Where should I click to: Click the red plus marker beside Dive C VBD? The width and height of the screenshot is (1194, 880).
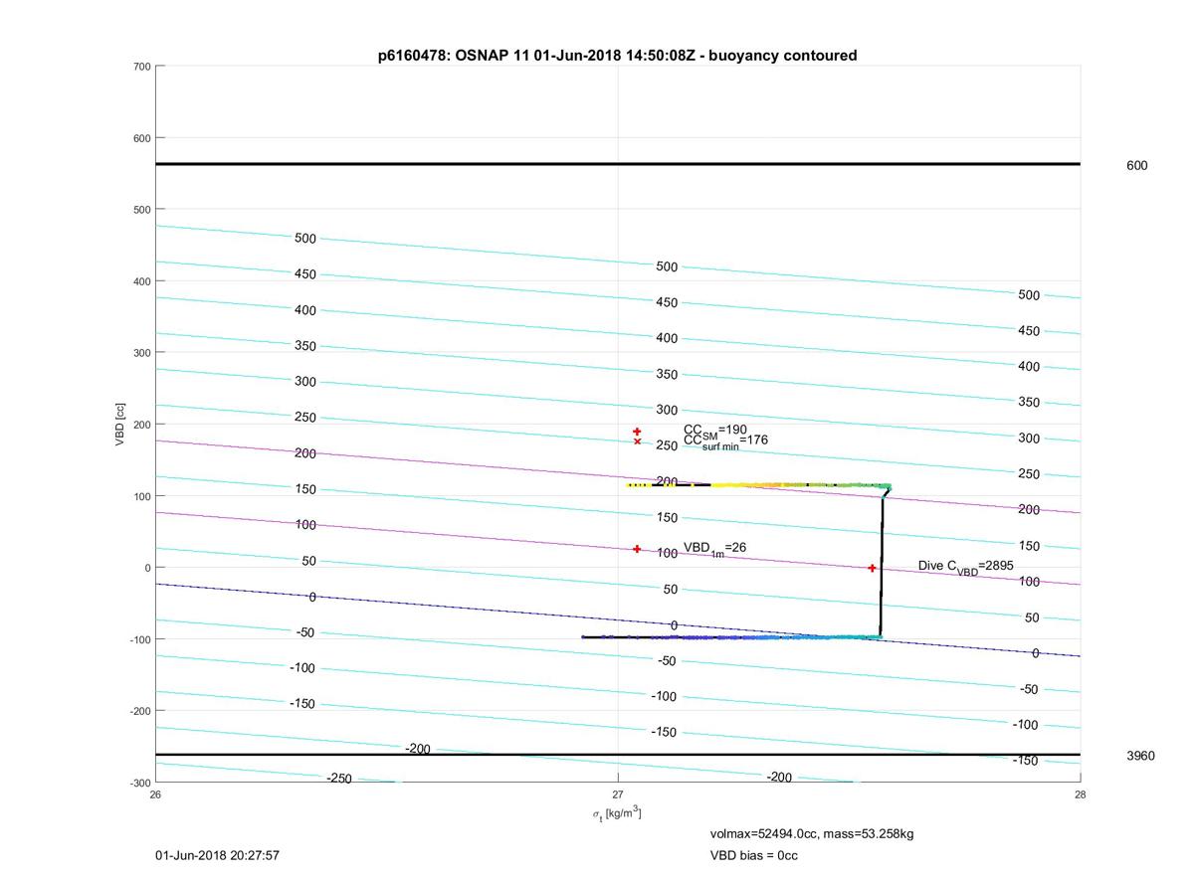tap(873, 568)
